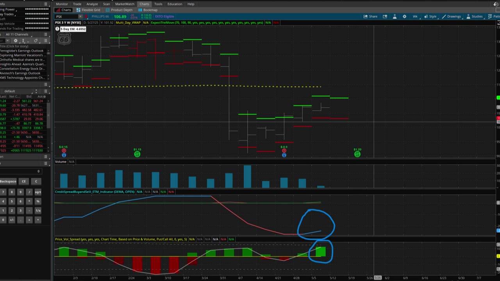Click the calculator 9 key
This screenshot has height=281, width=500.
click(20, 192)
